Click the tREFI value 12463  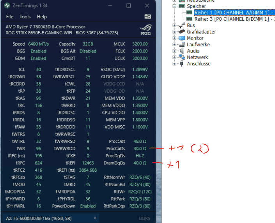point(88,163)
